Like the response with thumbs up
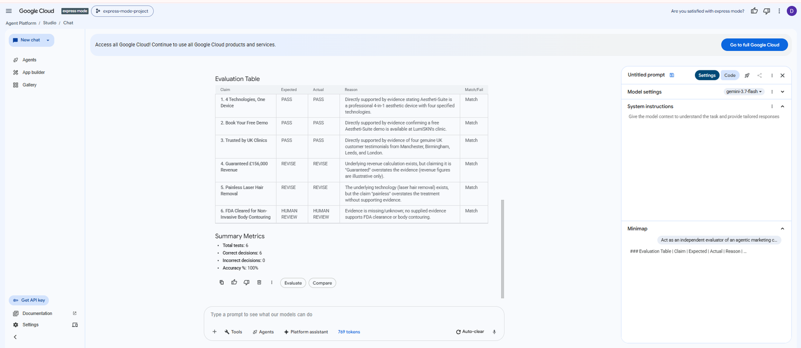This screenshot has width=801, height=348. (234, 282)
